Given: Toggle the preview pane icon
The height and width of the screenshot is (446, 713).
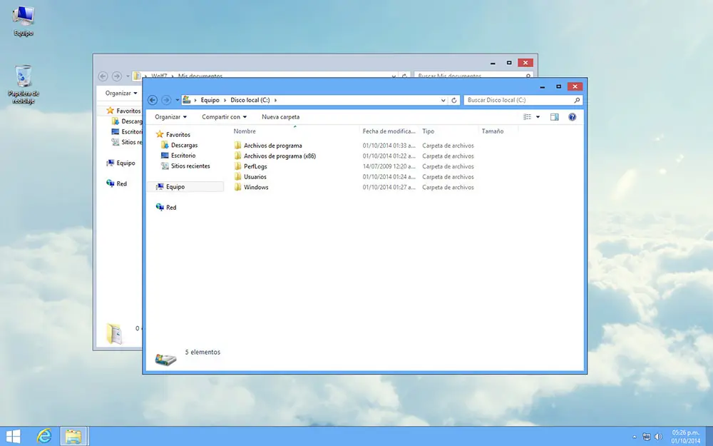Looking at the screenshot, I should tap(554, 117).
